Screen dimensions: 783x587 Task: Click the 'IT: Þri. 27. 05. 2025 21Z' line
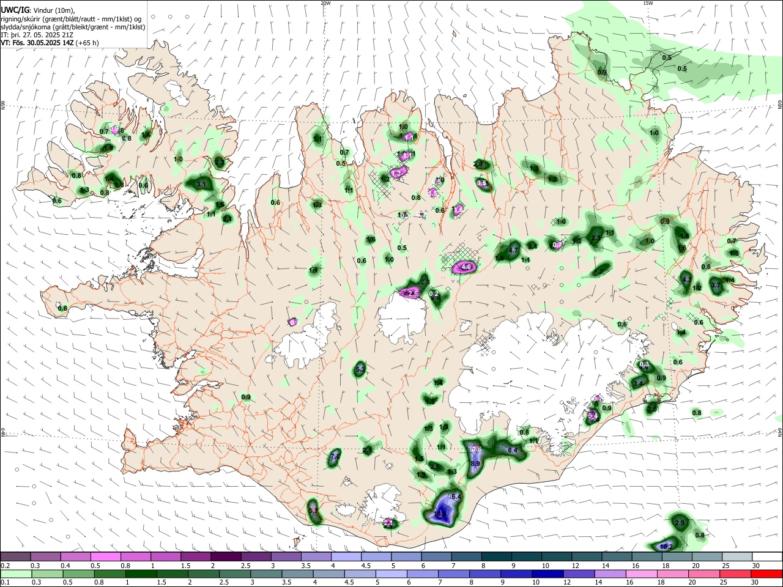[x=36, y=35]
